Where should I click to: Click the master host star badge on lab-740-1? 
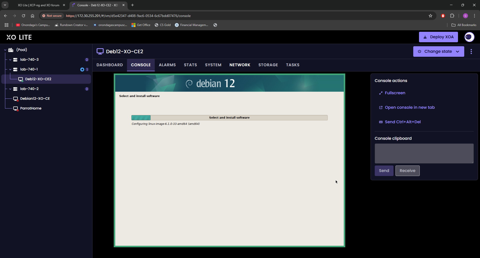point(82,69)
